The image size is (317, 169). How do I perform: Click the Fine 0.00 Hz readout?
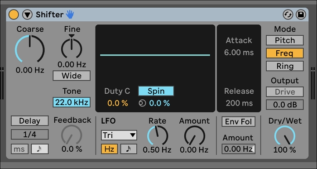click(72, 64)
